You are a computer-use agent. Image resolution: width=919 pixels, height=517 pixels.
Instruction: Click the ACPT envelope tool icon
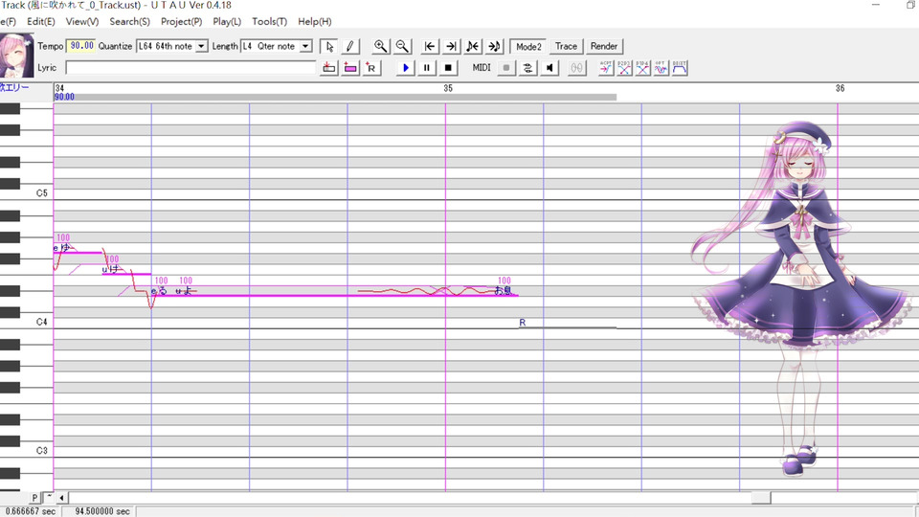(606, 68)
